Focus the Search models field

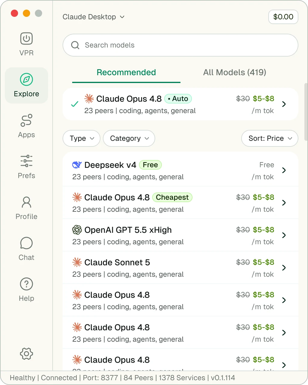(x=180, y=45)
